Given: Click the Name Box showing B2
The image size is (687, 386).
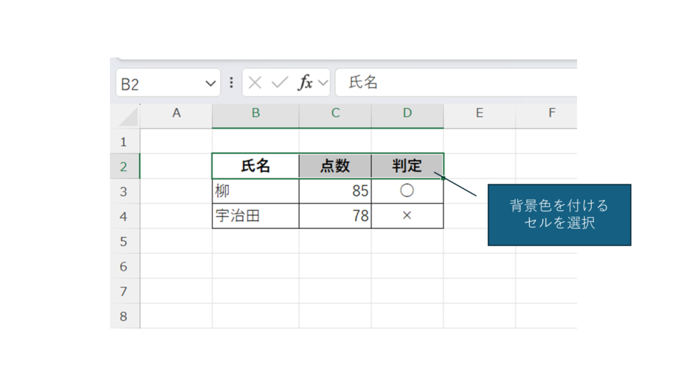Looking at the screenshot, I should pyautogui.click(x=160, y=83).
